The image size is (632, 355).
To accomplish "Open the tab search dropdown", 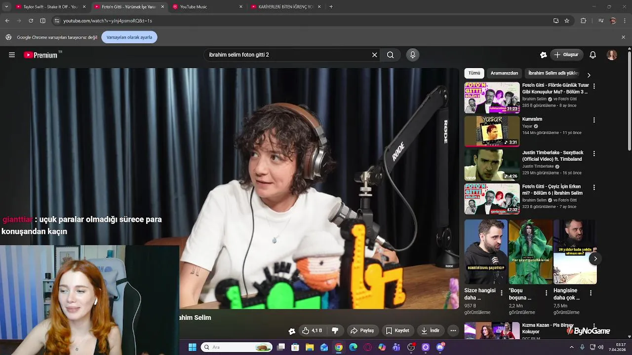I will (x=6, y=7).
